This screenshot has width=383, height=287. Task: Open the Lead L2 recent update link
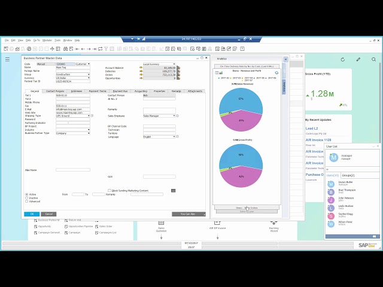coord(312,129)
